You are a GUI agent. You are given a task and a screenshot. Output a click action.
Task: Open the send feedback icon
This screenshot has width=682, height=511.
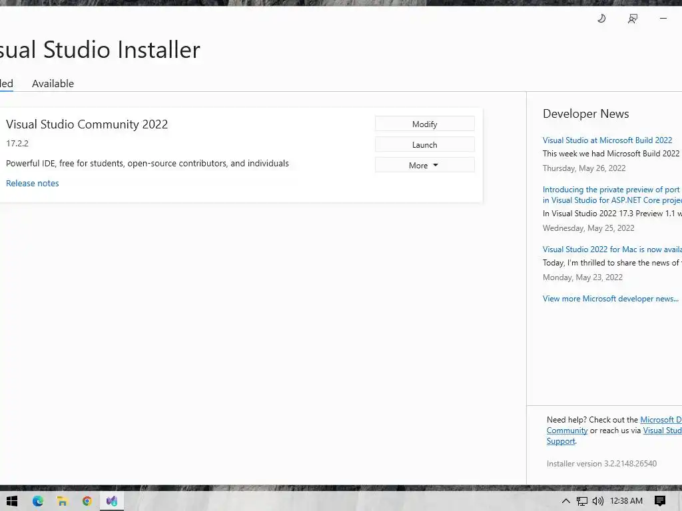633,18
